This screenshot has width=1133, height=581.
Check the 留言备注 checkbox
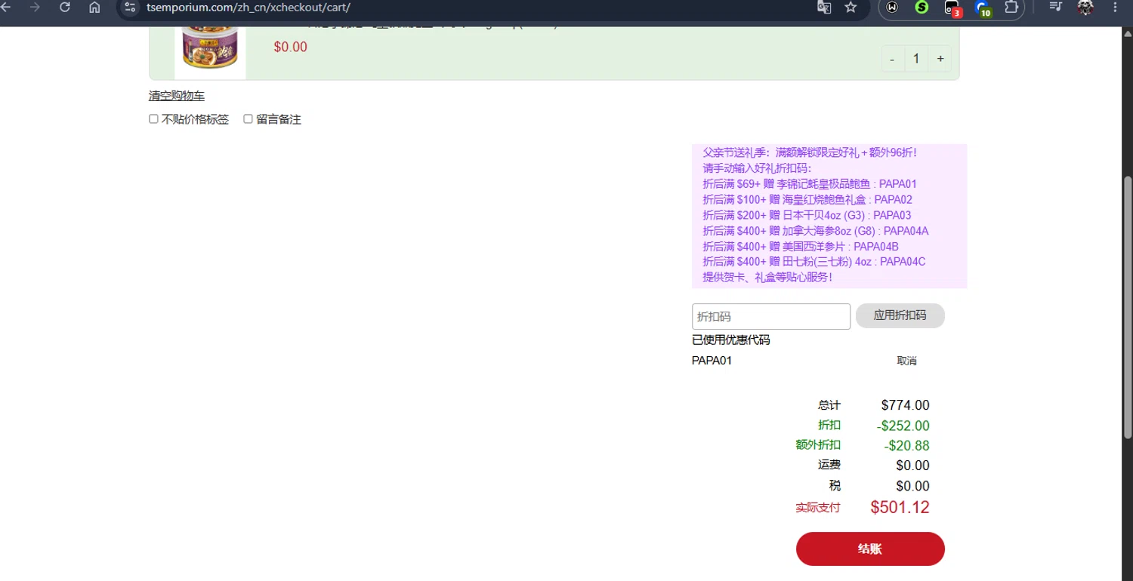click(x=248, y=119)
